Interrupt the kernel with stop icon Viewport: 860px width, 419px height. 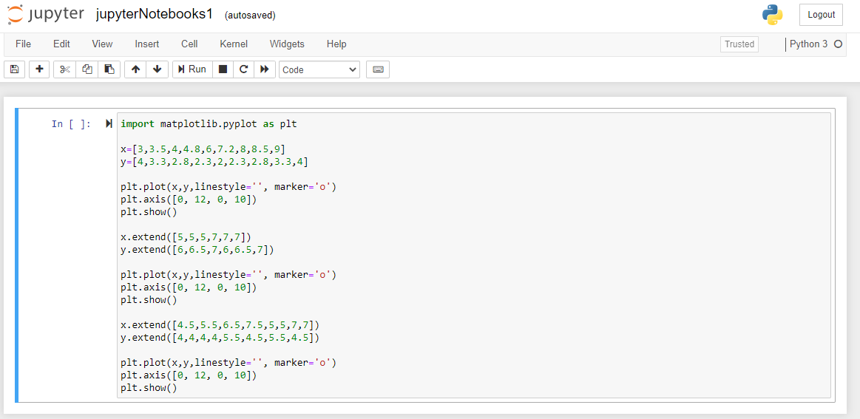tap(223, 69)
